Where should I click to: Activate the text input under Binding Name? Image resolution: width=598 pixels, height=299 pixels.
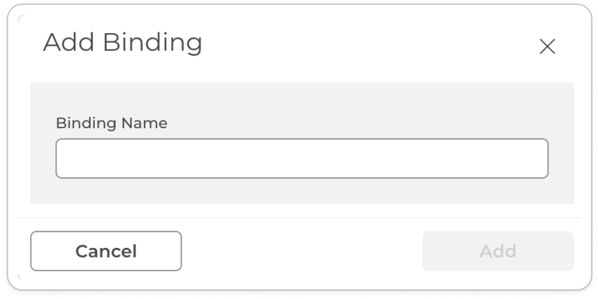tap(302, 158)
